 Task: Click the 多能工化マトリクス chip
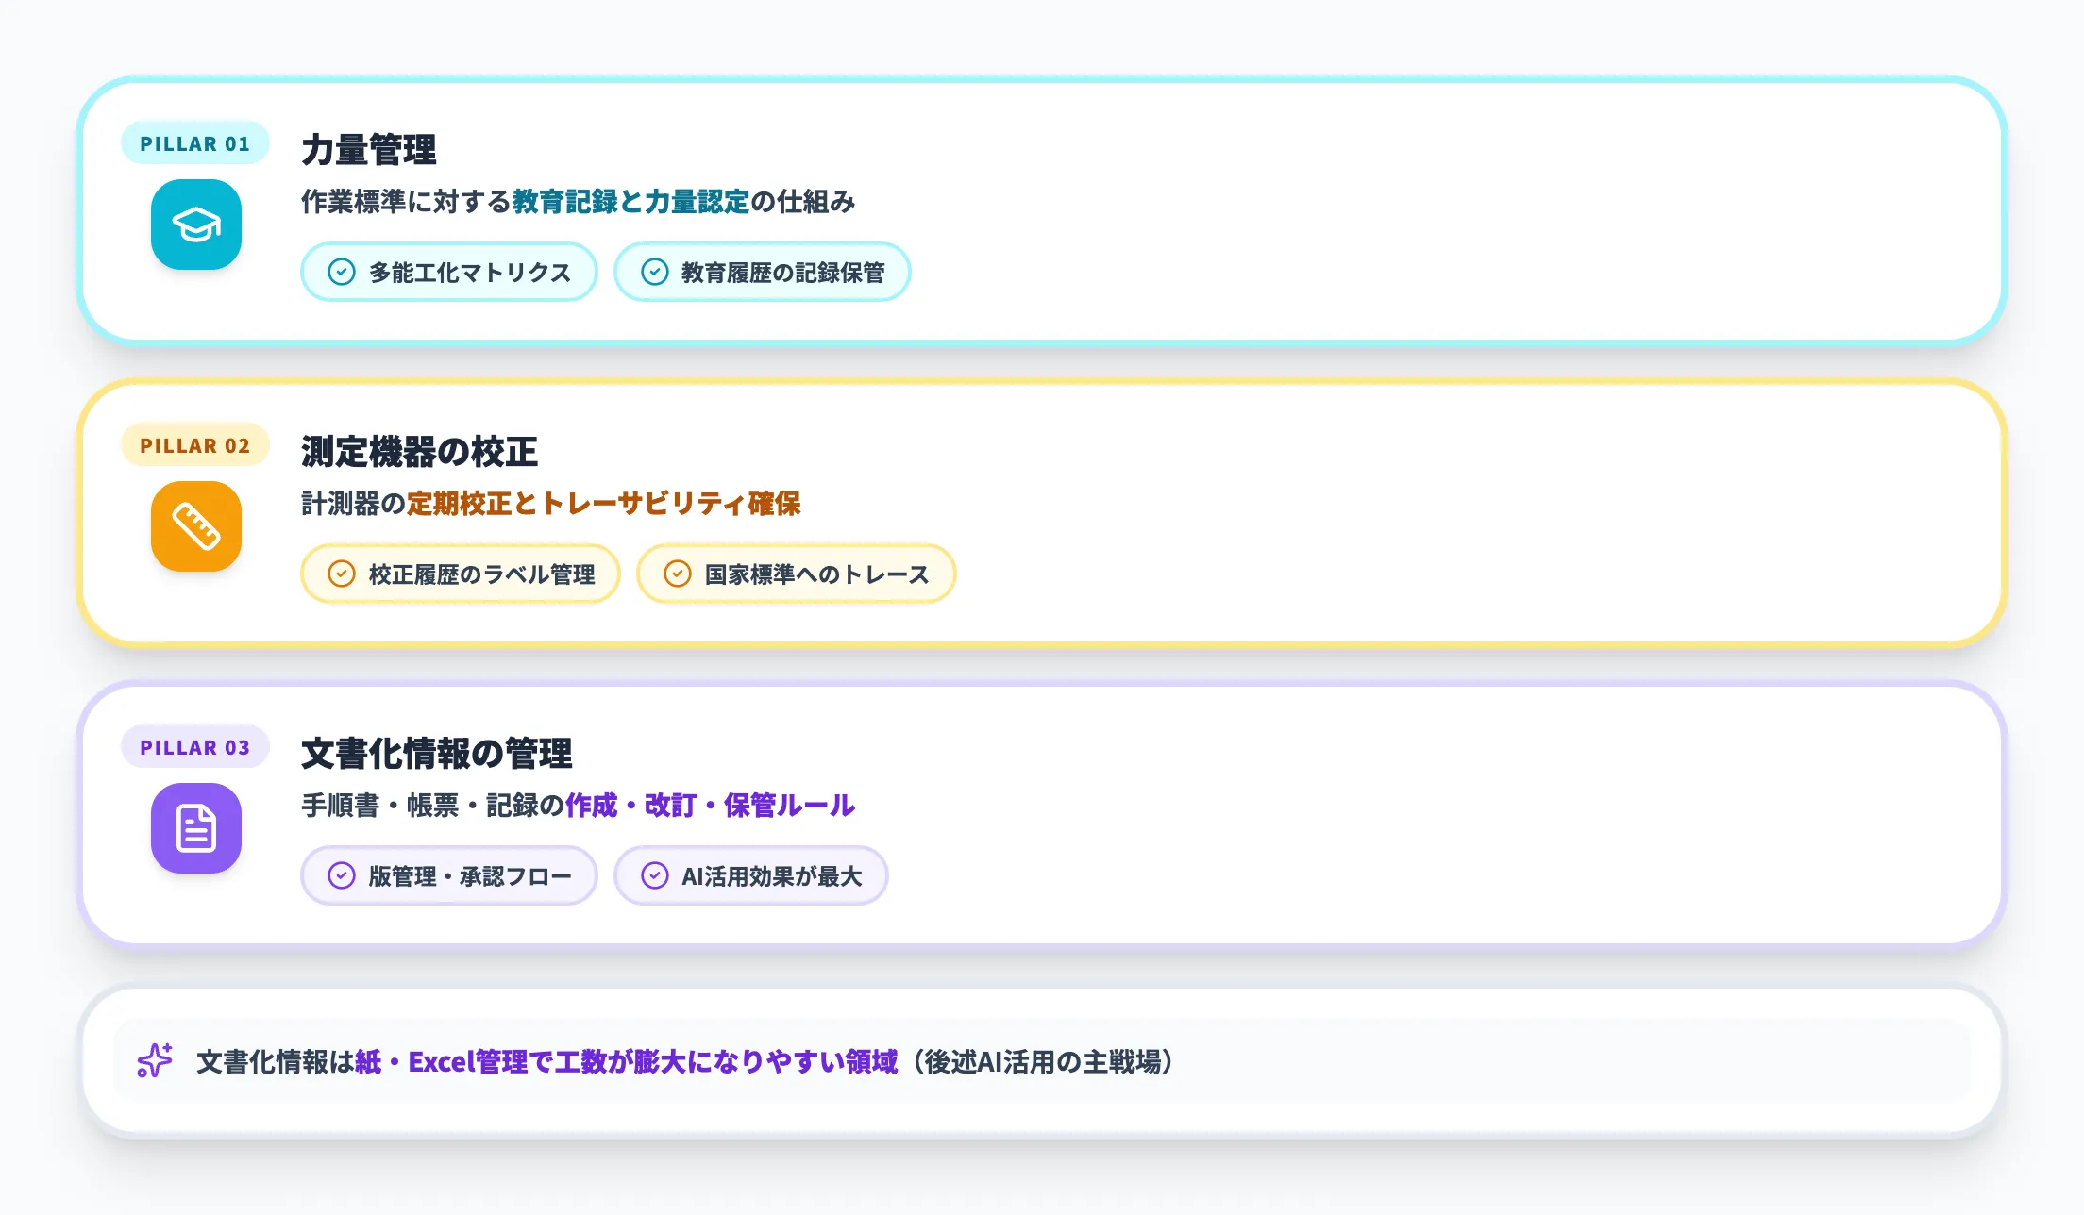(x=449, y=273)
